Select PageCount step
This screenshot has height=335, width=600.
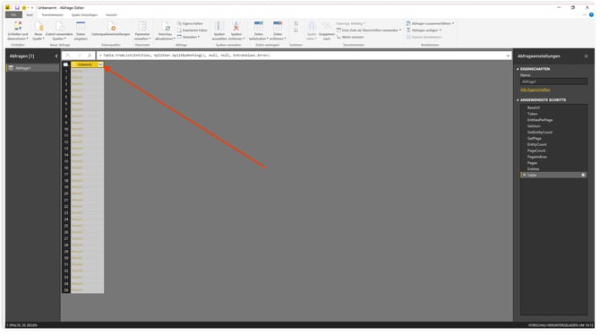[x=553, y=150]
